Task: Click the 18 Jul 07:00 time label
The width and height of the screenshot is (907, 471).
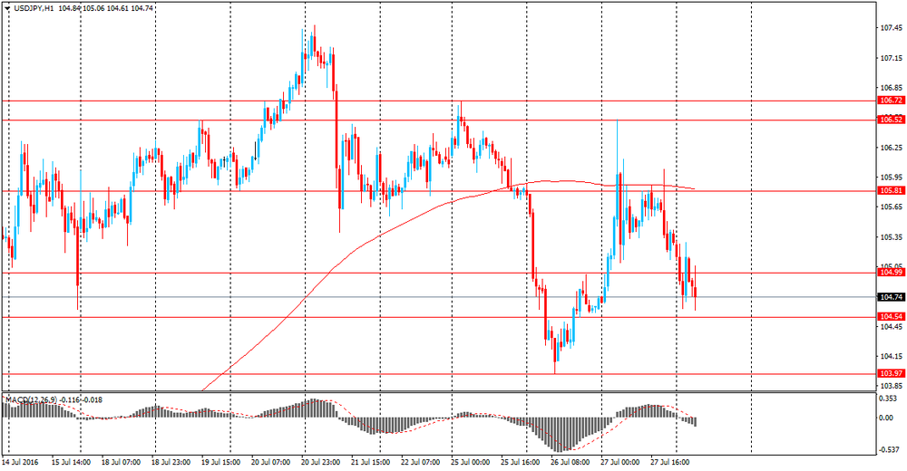Action: (121, 462)
